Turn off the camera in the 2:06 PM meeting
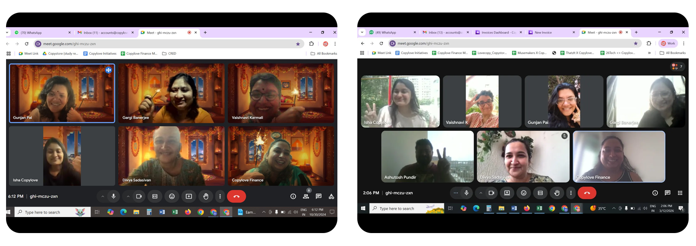This screenshot has width=696, height=246. coord(491,193)
